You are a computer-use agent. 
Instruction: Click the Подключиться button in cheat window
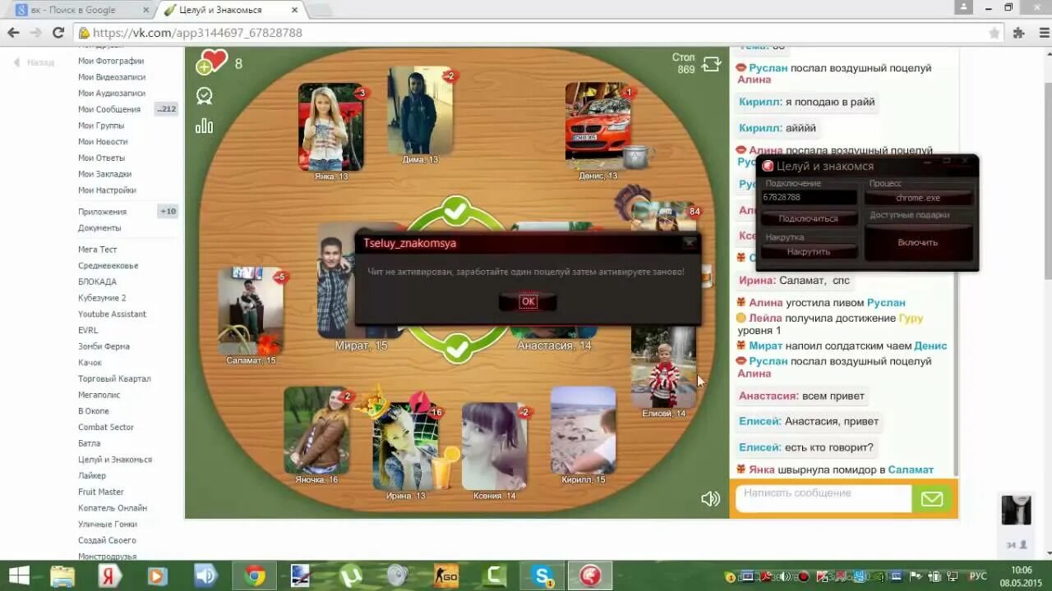click(808, 218)
